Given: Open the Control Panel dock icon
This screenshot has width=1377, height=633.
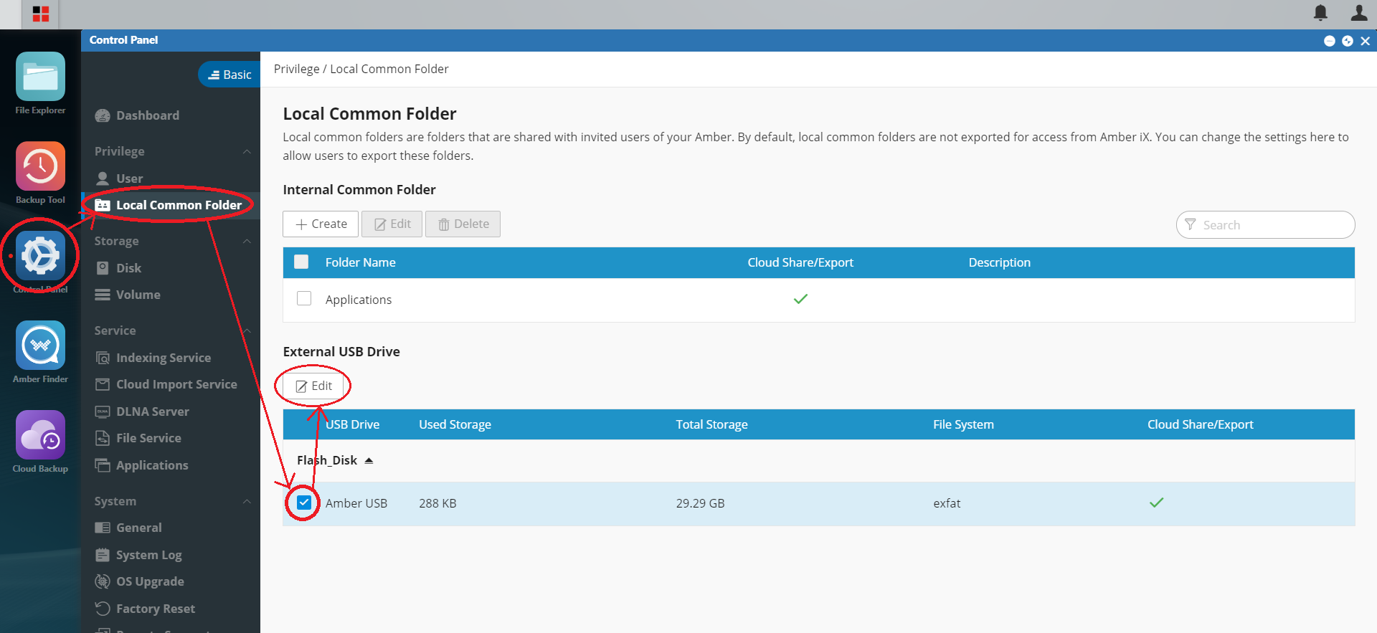Looking at the screenshot, I should [x=40, y=256].
